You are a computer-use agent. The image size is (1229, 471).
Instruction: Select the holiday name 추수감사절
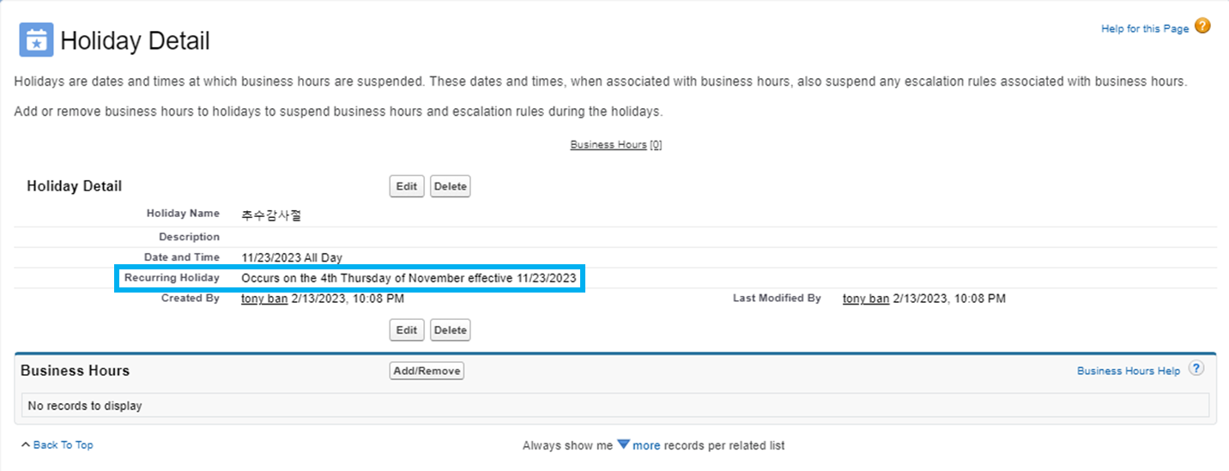pos(271,215)
